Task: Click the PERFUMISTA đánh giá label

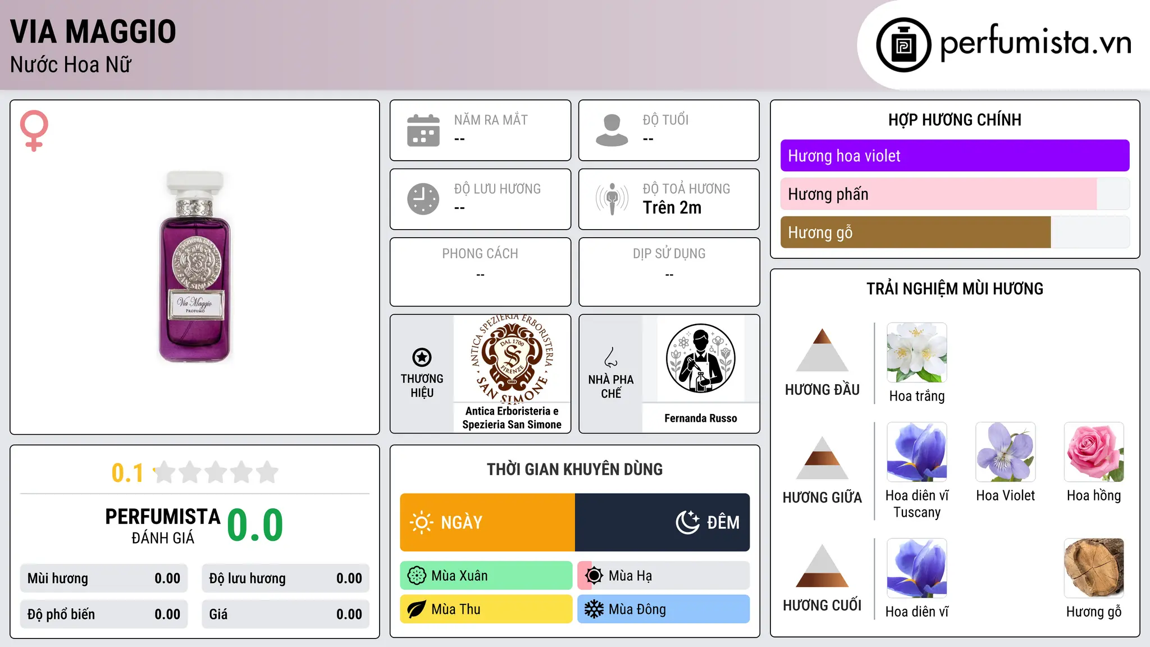Action: tap(163, 526)
